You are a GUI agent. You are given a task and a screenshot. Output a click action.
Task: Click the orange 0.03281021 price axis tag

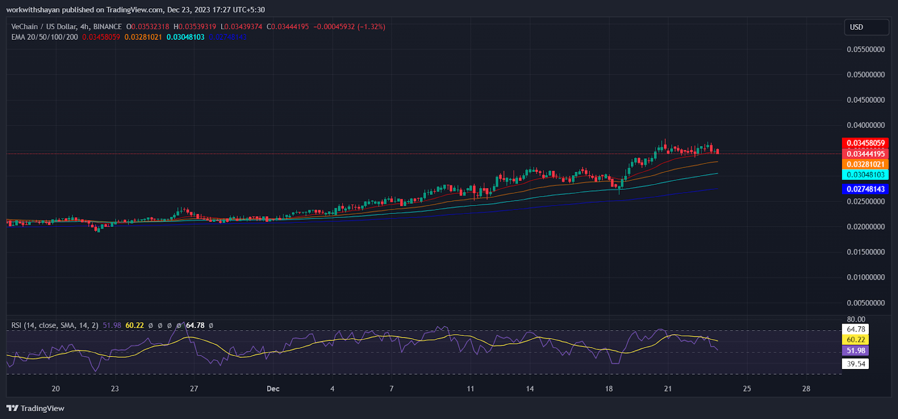click(x=865, y=165)
